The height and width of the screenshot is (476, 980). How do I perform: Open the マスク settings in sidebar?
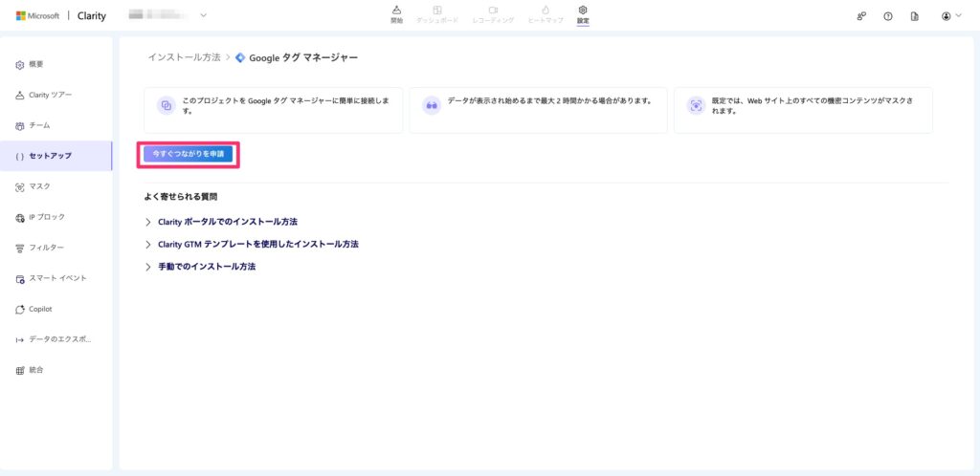click(39, 186)
